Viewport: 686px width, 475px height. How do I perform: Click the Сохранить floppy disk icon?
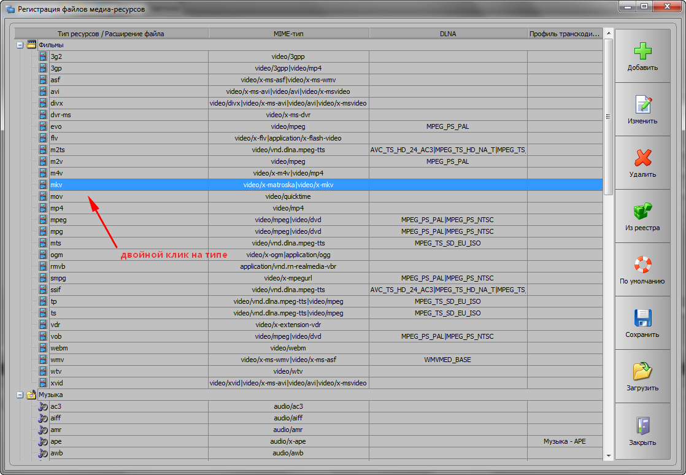(642, 318)
